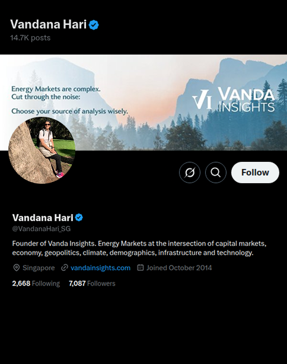Image resolution: width=287 pixels, height=364 pixels.
Task: Click the location pin icon near Singapore
Action: tap(16, 267)
